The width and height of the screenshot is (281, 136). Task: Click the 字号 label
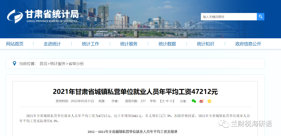point(154,101)
